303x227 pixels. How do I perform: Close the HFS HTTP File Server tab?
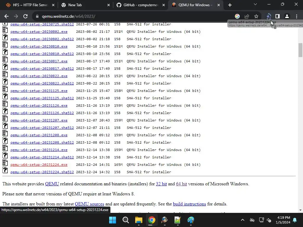pyautogui.click(x=53, y=5)
